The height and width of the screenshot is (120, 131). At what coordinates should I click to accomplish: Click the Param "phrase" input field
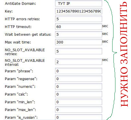click(78, 71)
